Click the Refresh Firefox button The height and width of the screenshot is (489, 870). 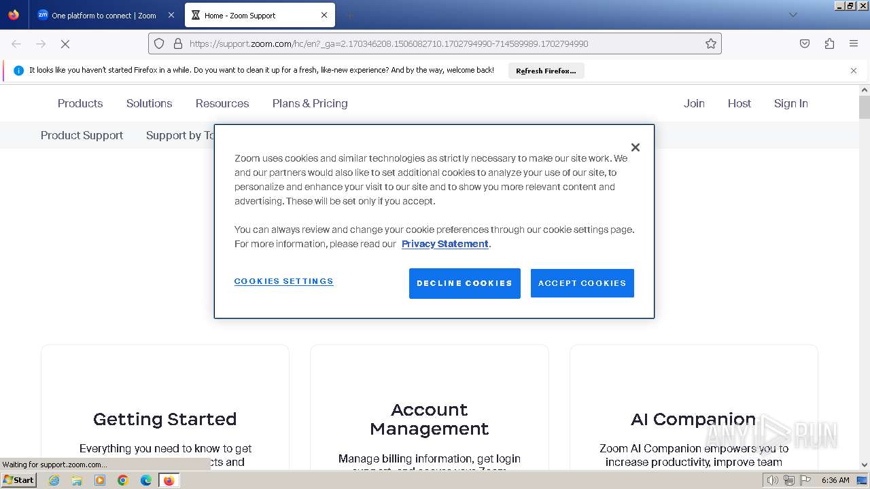pos(546,71)
